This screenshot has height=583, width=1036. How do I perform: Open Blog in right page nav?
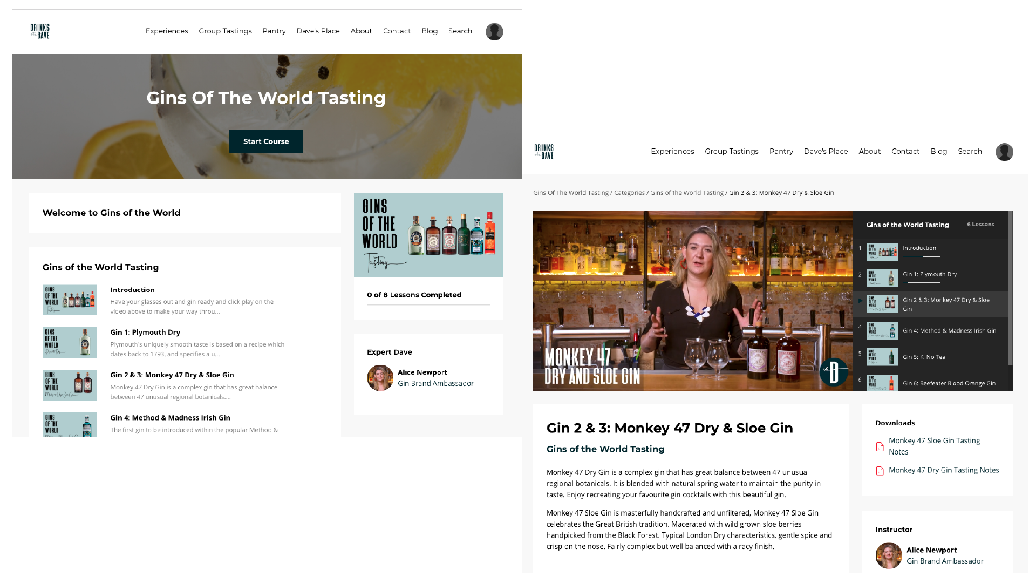[939, 152]
